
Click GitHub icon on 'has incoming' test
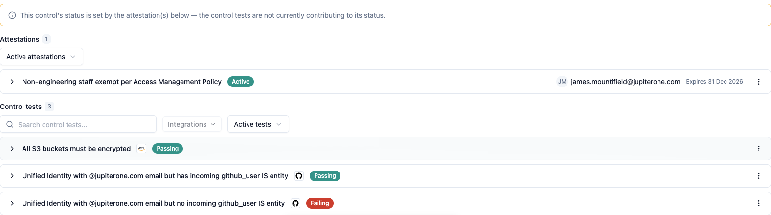coord(299,176)
